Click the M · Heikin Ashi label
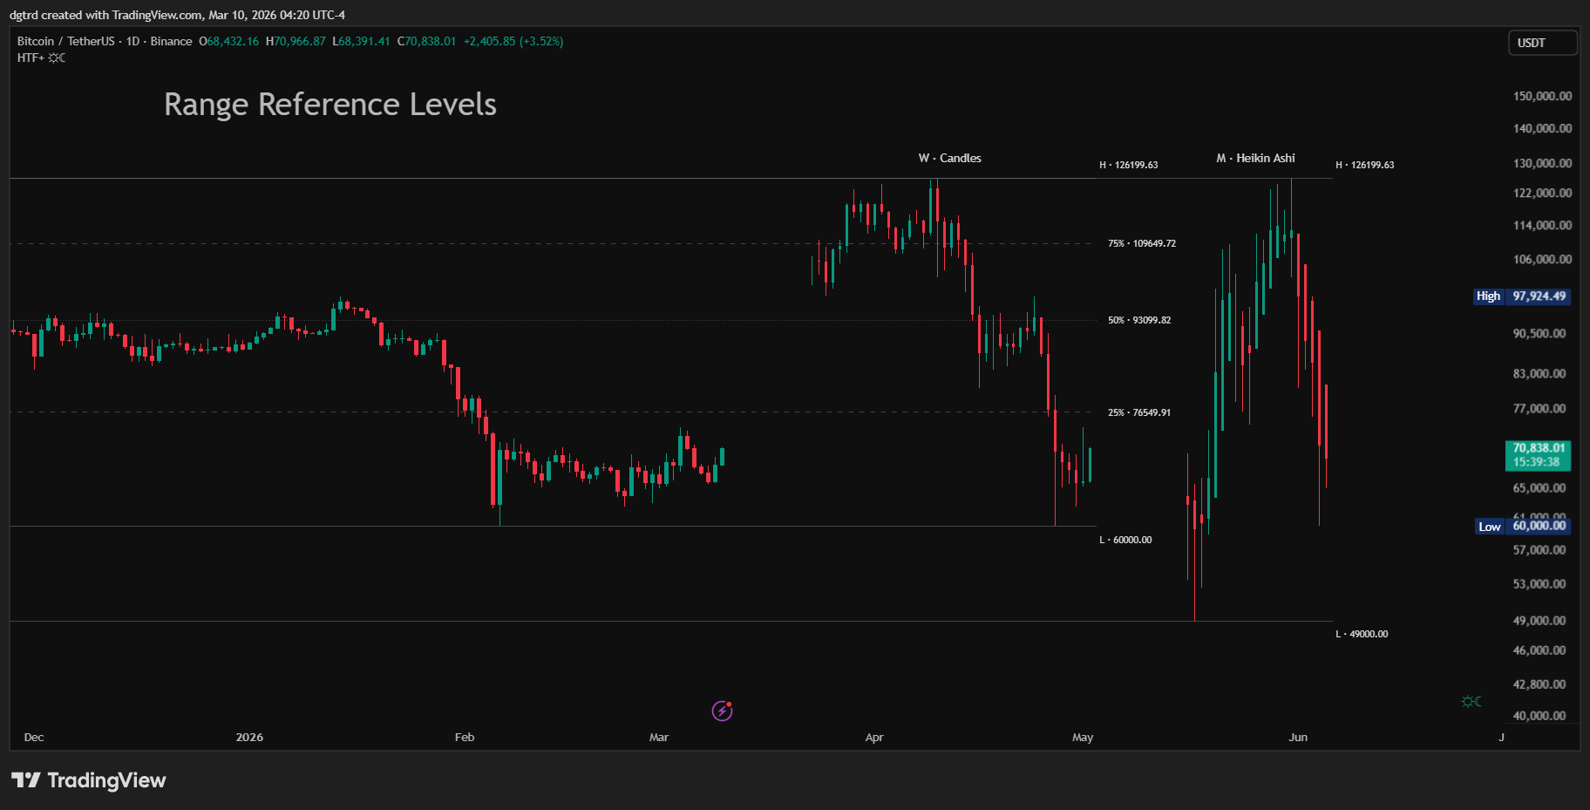1590x810 pixels. click(x=1255, y=158)
